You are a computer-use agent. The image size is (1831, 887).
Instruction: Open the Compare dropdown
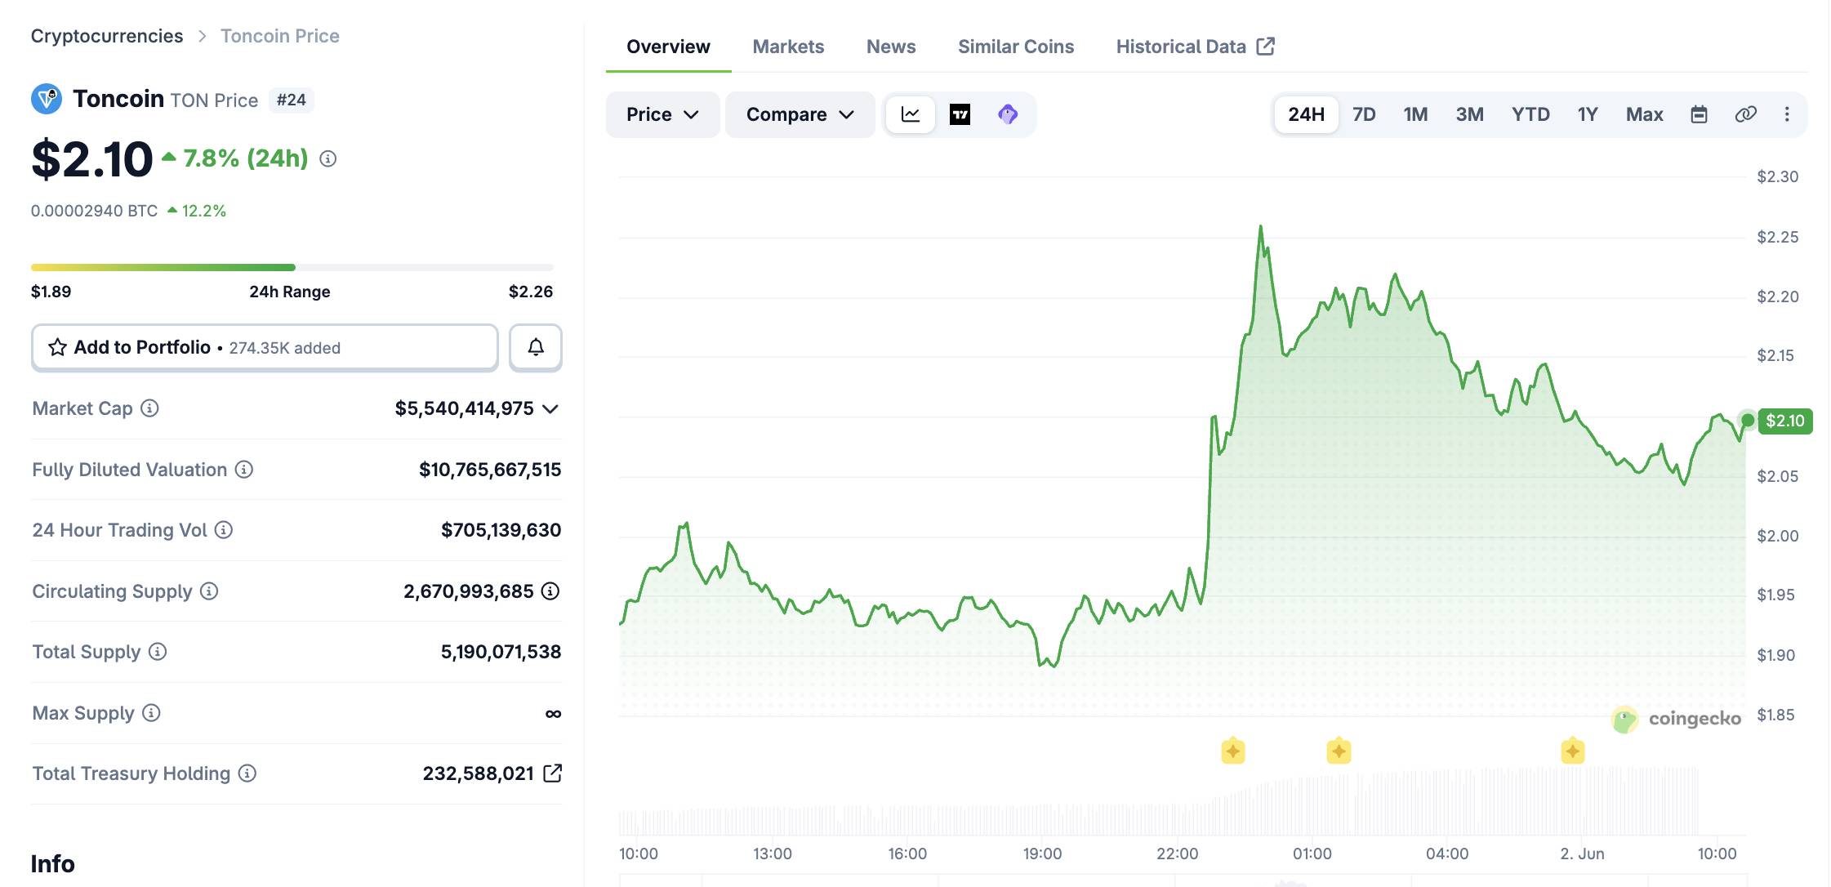coord(800,114)
